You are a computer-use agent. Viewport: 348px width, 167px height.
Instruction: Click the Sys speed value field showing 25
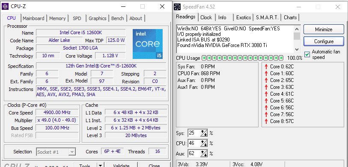point(194,133)
